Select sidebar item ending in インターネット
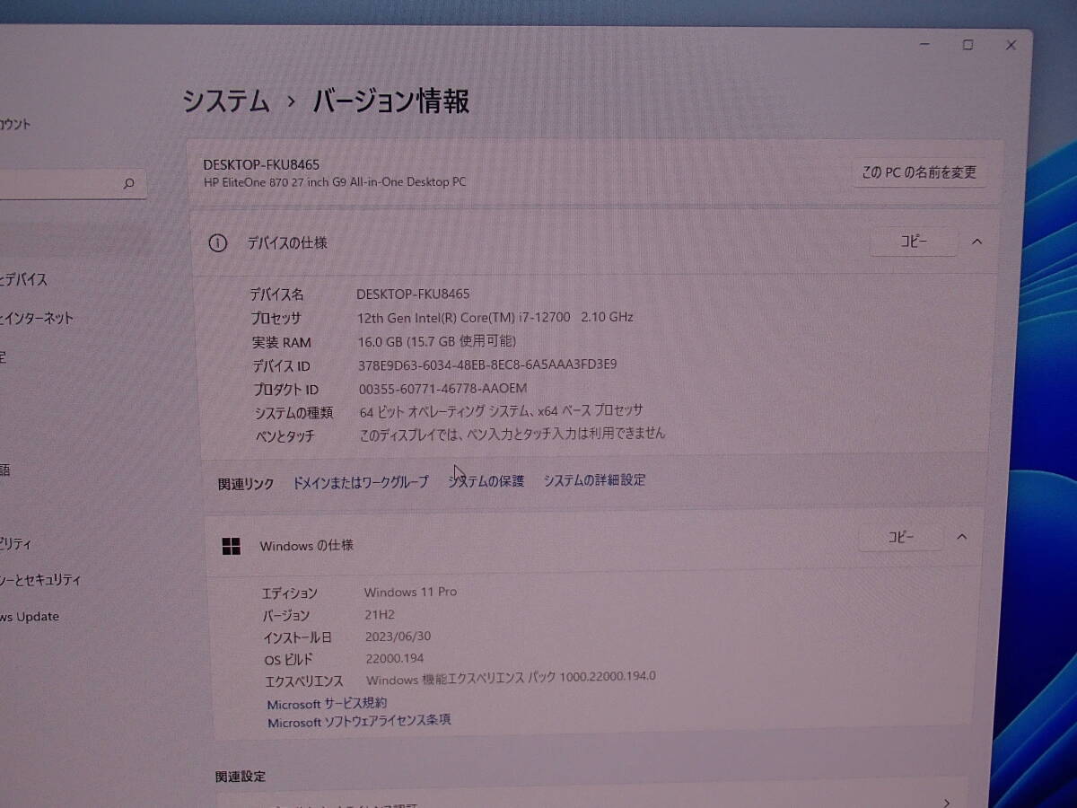The height and width of the screenshot is (808, 1077). pyautogui.click(x=37, y=319)
